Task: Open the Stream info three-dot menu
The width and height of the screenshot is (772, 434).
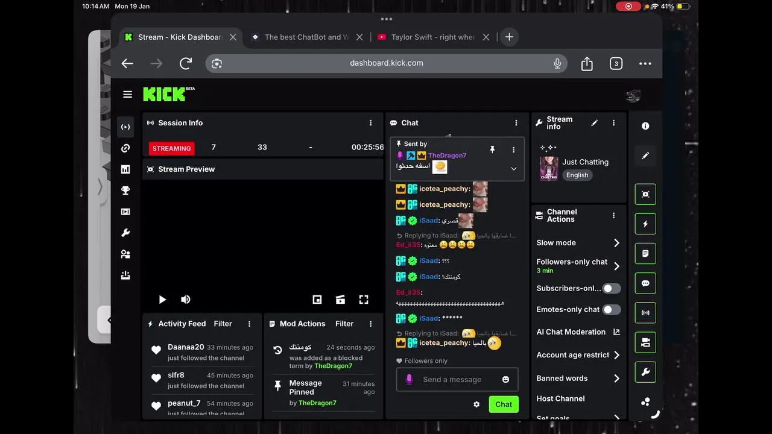Action: [613, 123]
